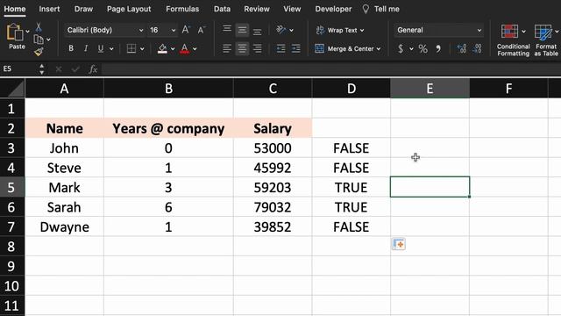
Task: Select column E header
Action: click(x=430, y=88)
